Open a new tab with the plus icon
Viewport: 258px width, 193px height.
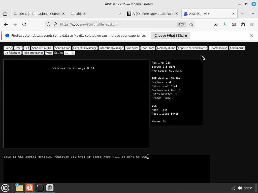[x=243, y=14]
